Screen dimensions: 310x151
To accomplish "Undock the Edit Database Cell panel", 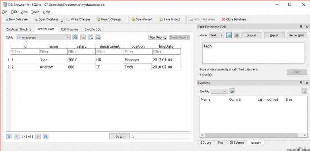I will [301, 26].
